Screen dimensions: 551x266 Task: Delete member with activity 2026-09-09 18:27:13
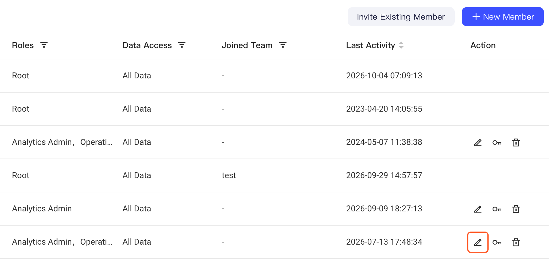[x=516, y=209]
